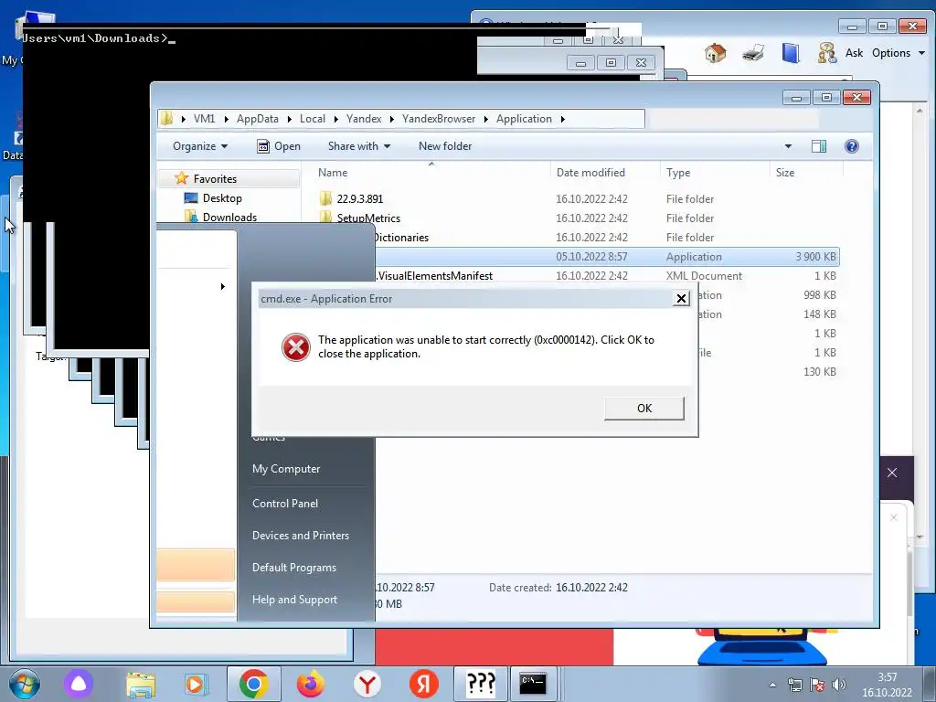This screenshot has height=702, width=936.
Task: Click the Windows Start button
Action: point(24,684)
